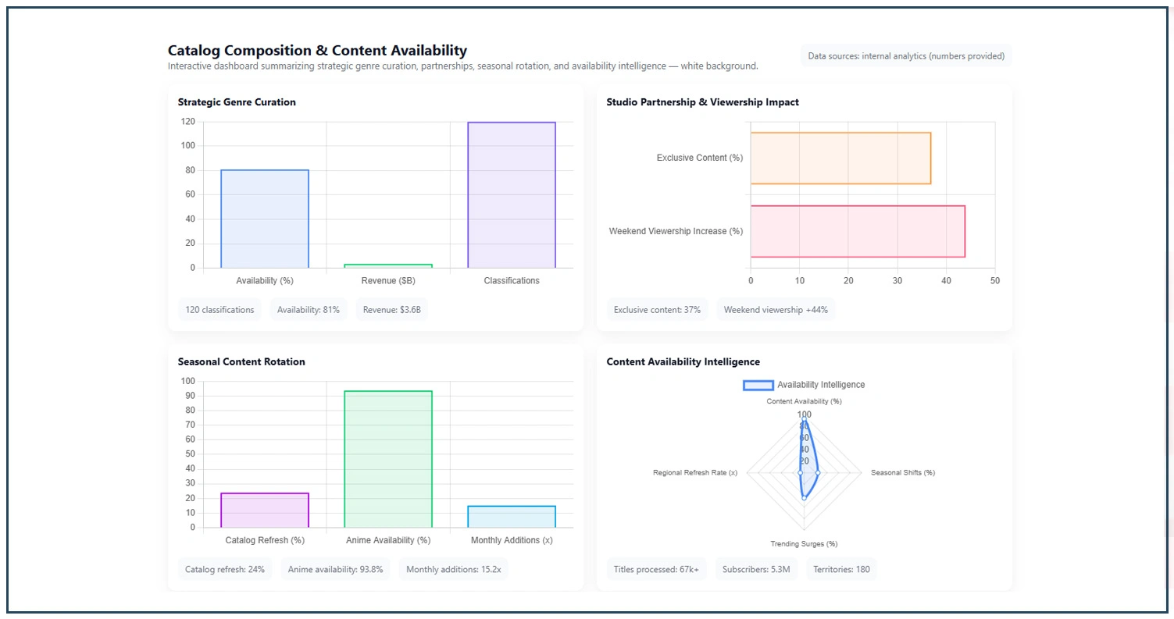This screenshot has width=1174, height=619.
Task: Click the pink Weekend Viewership Increase bar
Action: click(858, 231)
